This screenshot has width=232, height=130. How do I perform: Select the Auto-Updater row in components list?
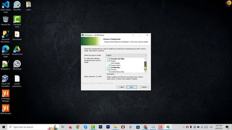(115, 63)
